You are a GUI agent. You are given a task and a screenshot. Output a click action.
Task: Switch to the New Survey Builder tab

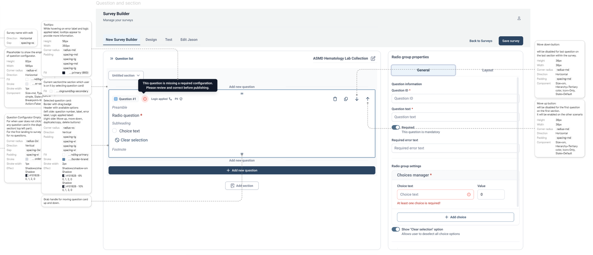pyautogui.click(x=122, y=40)
